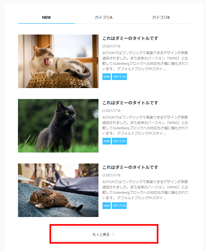
Task: Click the カテゴリB tag on the third post
Action: pyautogui.click(x=119, y=206)
